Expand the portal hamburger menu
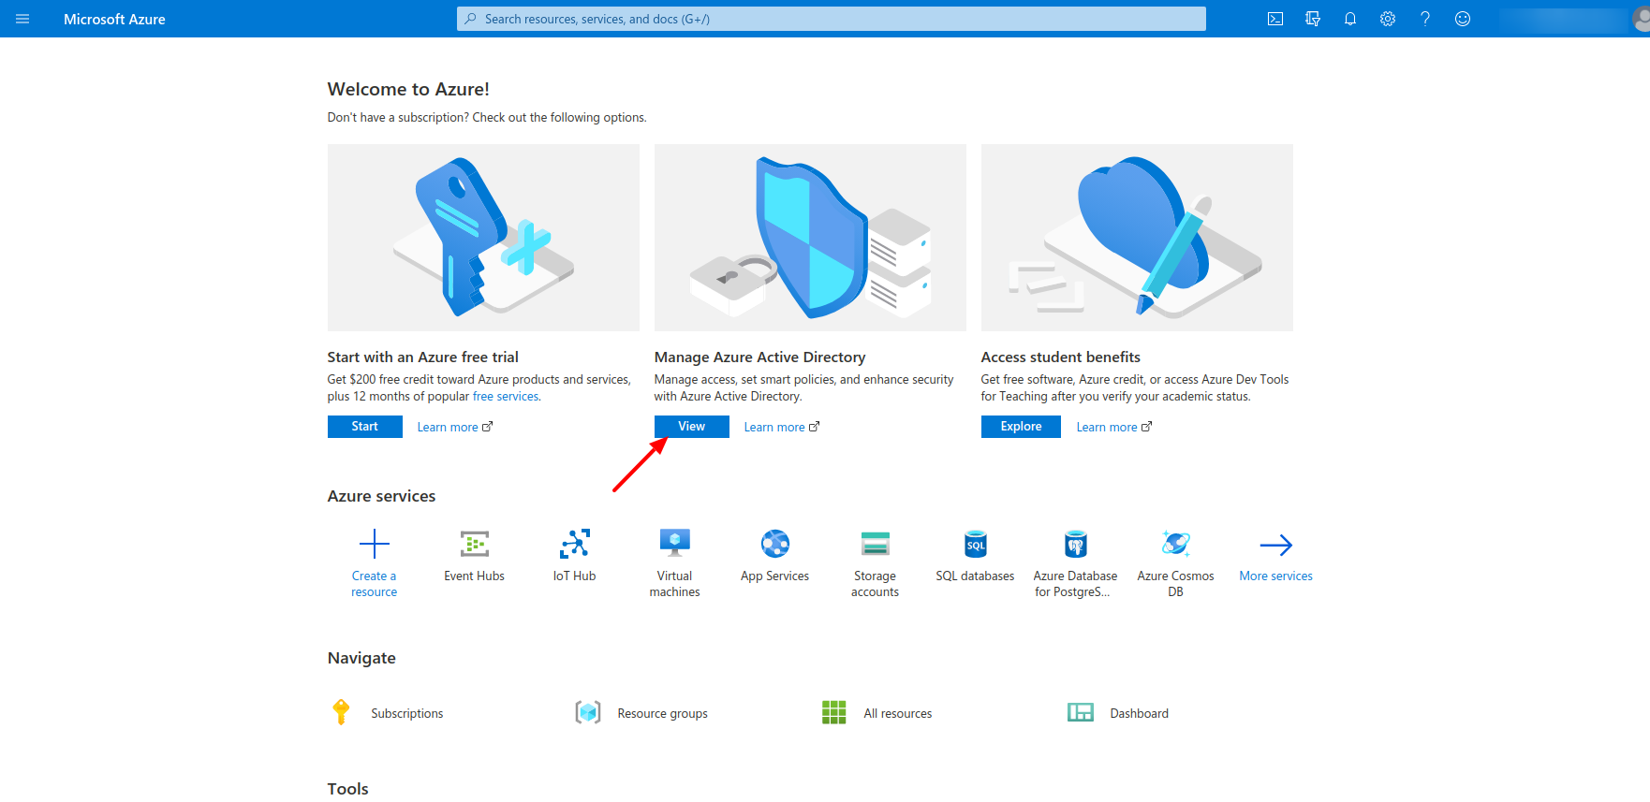This screenshot has width=1650, height=802. 22,19
